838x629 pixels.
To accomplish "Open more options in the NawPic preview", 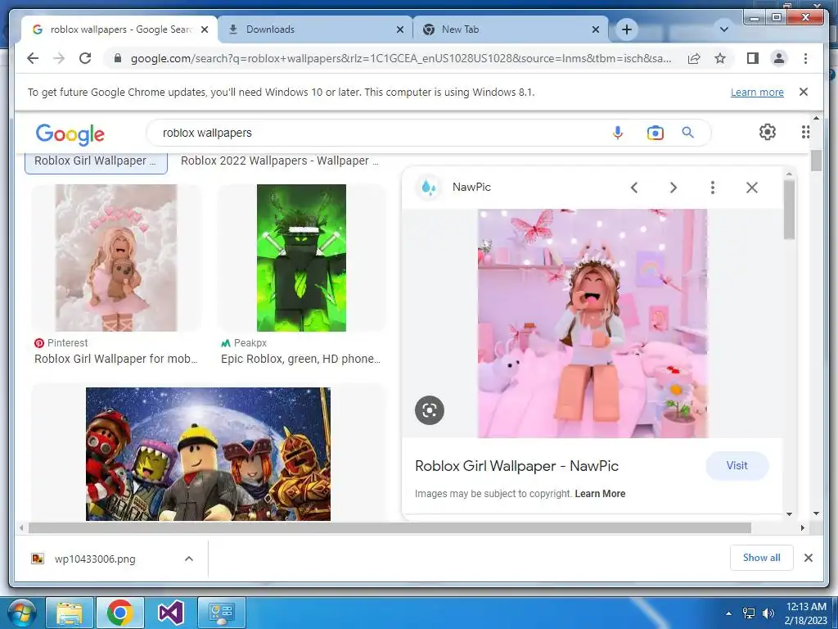I will tap(713, 188).
